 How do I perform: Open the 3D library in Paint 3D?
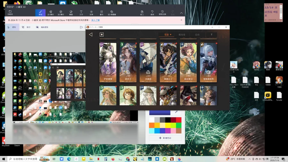[x=112, y=13]
